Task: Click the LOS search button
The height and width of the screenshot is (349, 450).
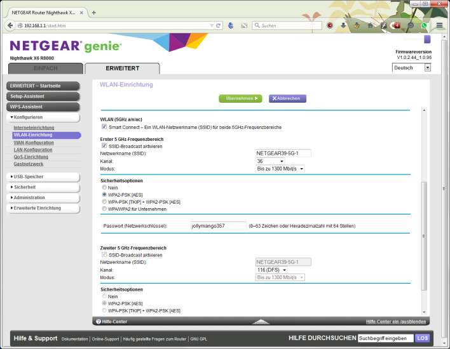Action: coord(423,338)
